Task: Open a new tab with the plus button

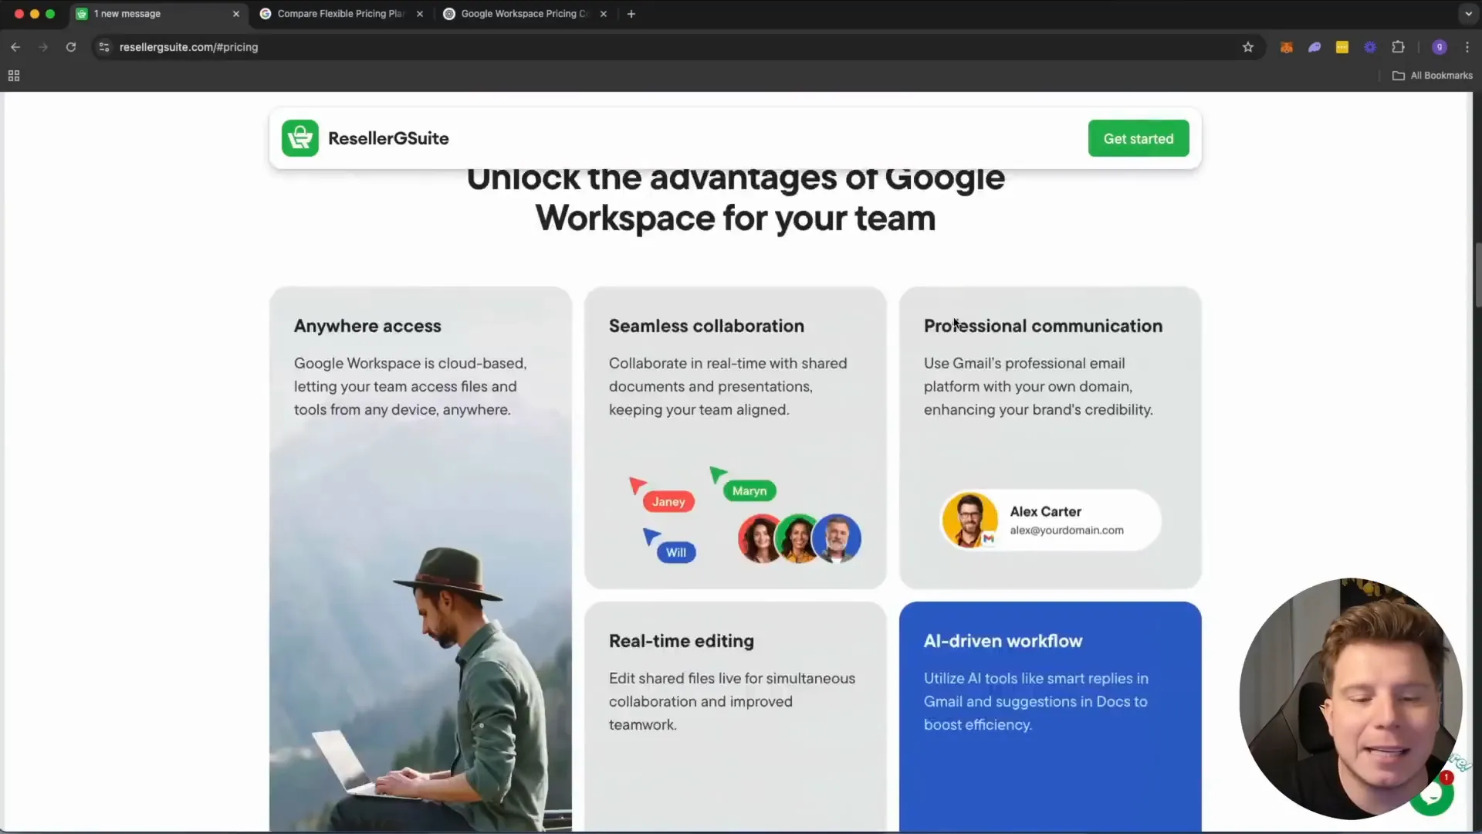Action: [631, 14]
